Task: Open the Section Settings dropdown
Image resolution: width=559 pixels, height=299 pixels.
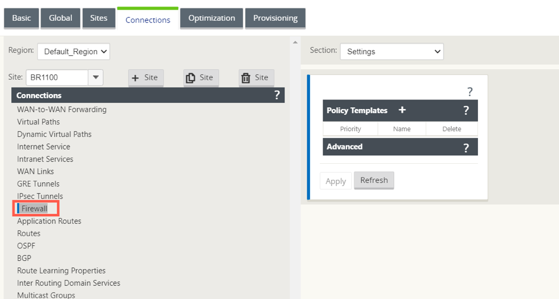Action: [x=392, y=51]
